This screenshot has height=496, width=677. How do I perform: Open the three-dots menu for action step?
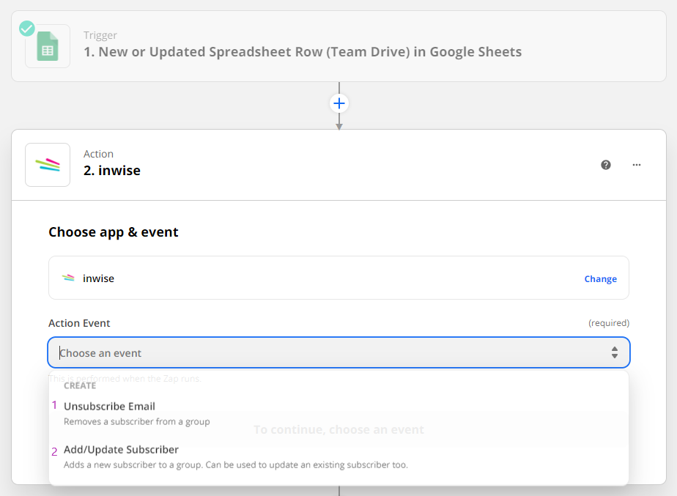pos(637,165)
